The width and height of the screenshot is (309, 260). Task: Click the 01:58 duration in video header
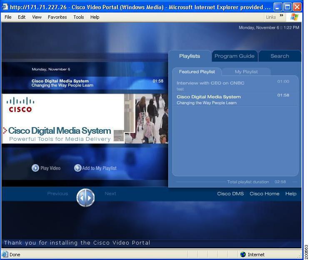coord(158,81)
